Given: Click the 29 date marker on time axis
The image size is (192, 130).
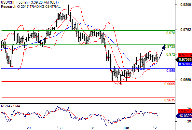Looking at the screenshot, I should [28, 128].
